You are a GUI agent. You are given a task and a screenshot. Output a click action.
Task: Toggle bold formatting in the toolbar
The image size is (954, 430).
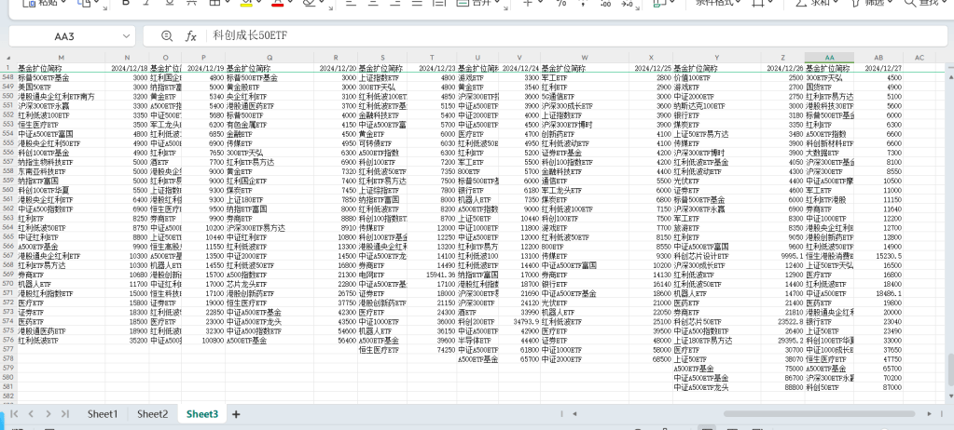click(127, 3)
